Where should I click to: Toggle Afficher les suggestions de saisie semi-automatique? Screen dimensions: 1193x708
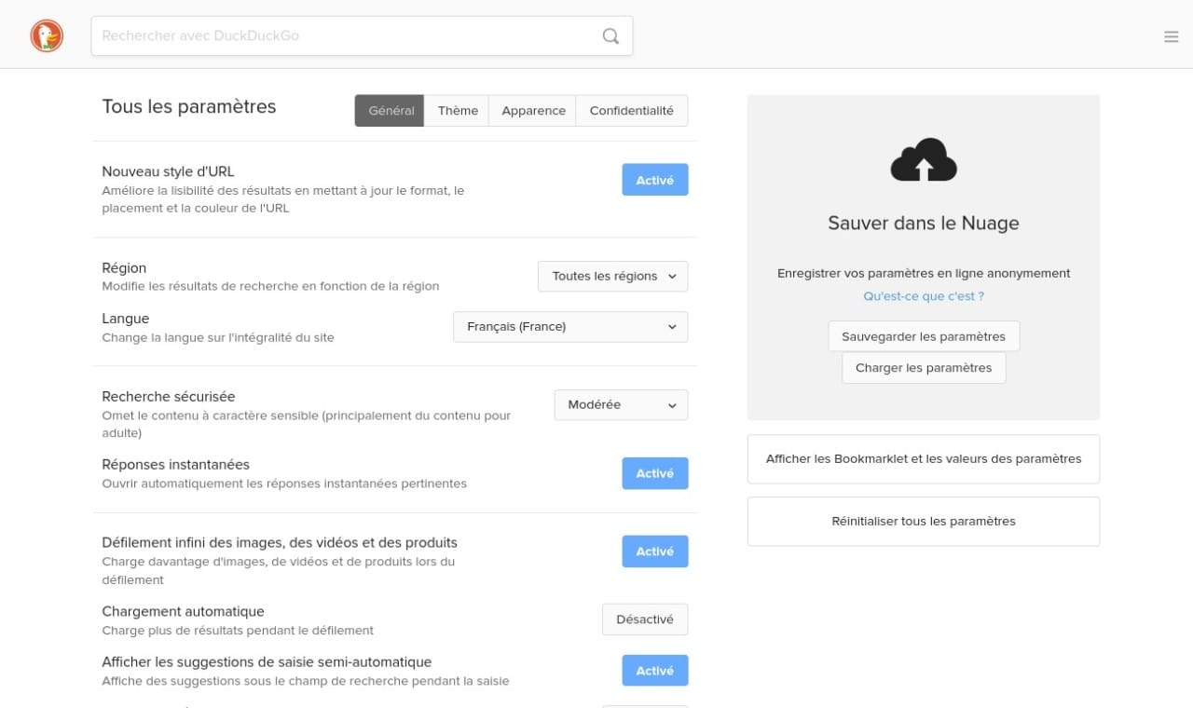tap(654, 670)
